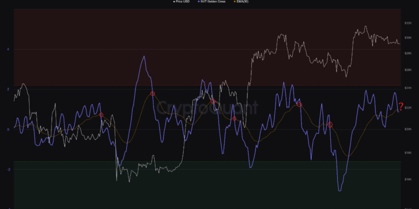Click the lowest trough of the purple NVT line

340,191
